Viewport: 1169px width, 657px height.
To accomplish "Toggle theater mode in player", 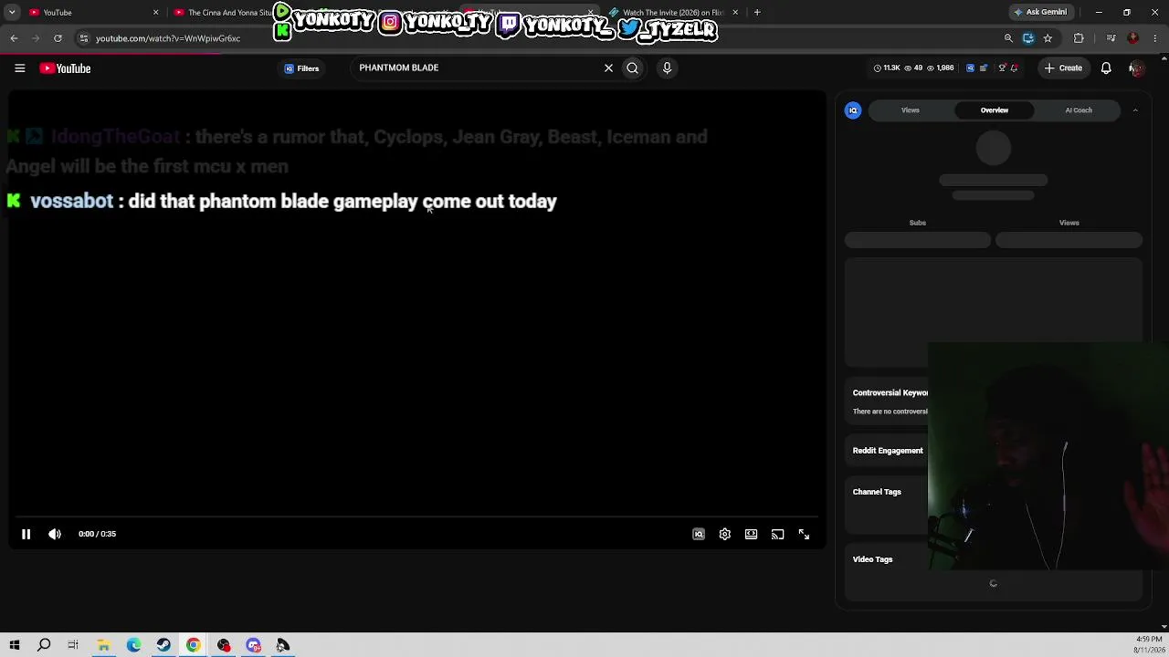I will coord(751,534).
